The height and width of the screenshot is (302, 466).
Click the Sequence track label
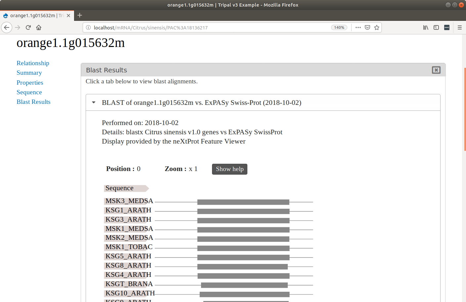pos(126,188)
